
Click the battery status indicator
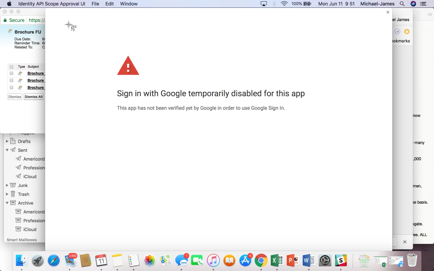point(301,4)
